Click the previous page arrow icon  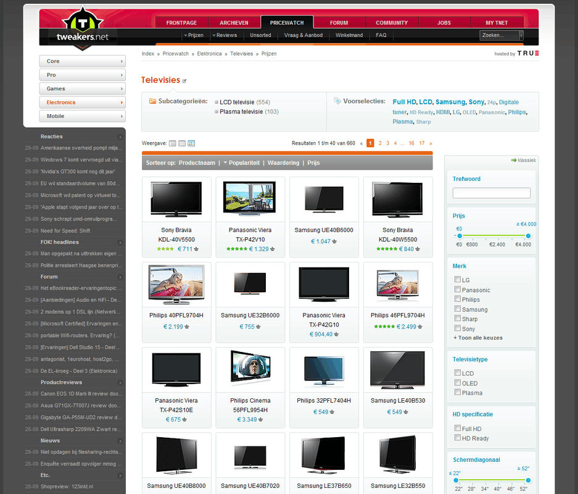pyautogui.click(x=361, y=143)
